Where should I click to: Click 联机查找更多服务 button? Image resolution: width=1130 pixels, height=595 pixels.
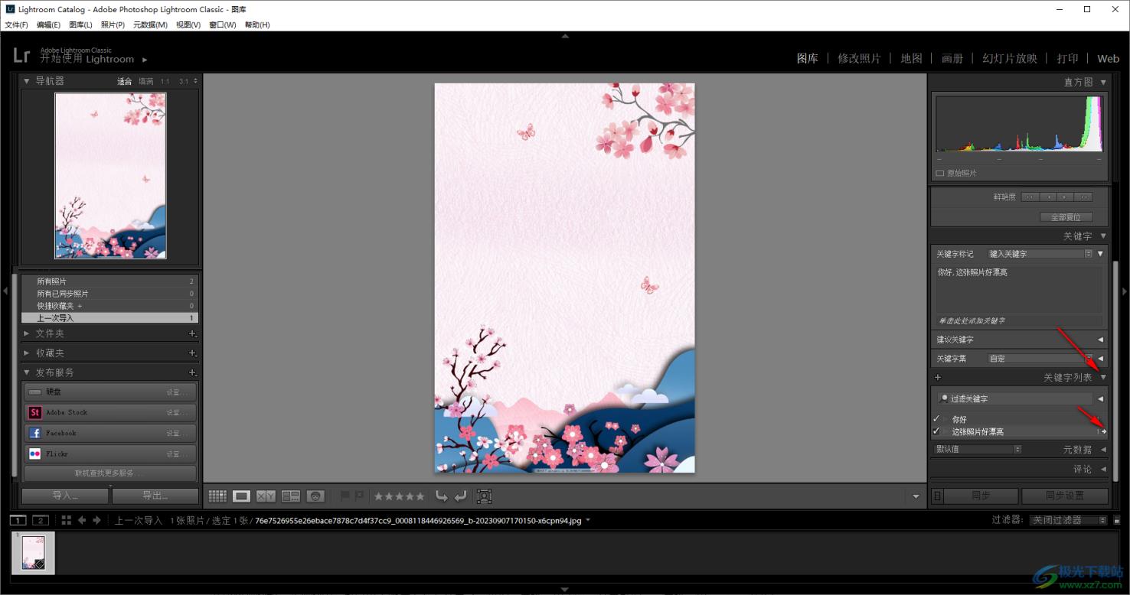(109, 473)
